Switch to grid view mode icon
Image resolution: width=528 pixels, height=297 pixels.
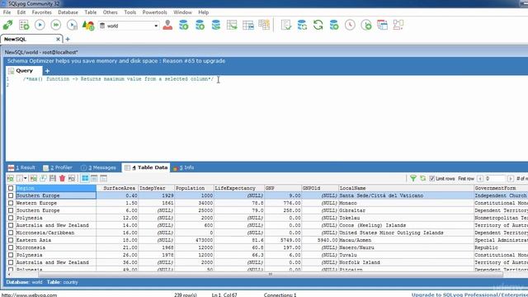tap(85, 178)
